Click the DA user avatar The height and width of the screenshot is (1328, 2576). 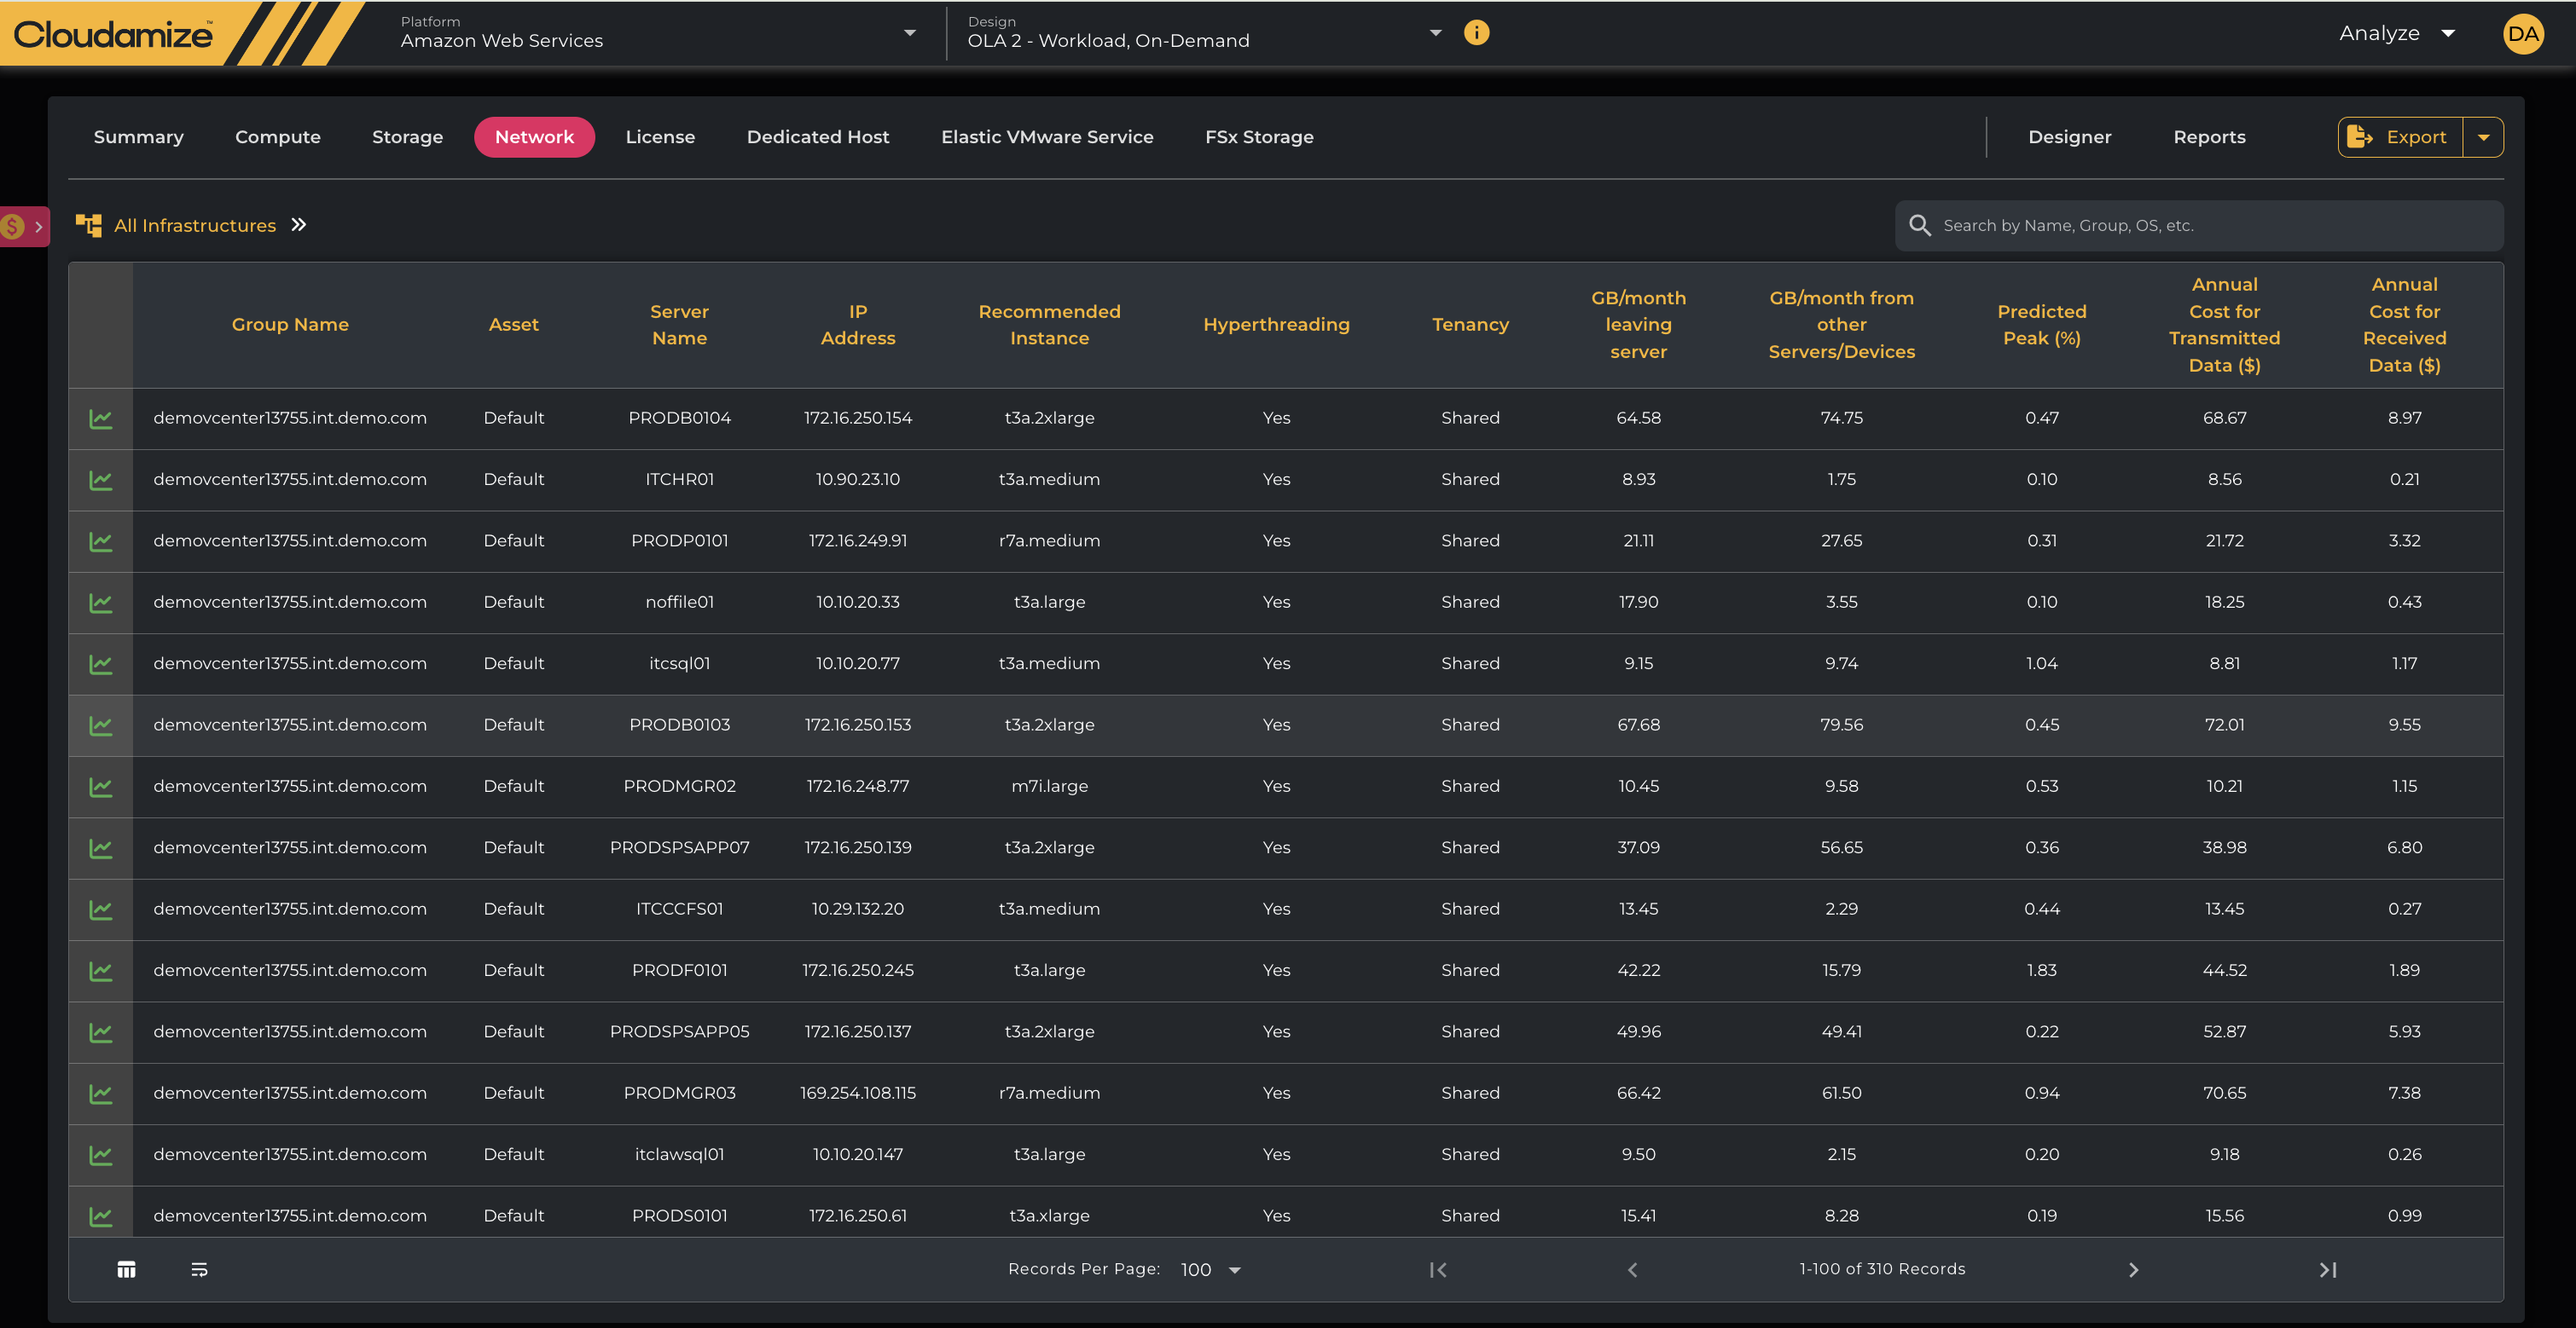click(x=2522, y=34)
